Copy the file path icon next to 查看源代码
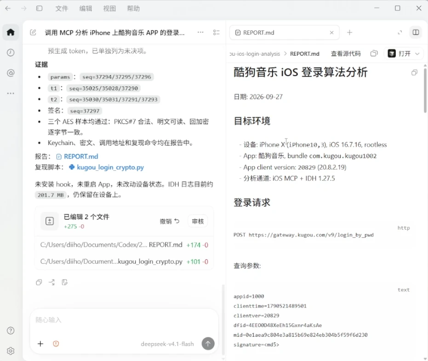Image resolution: width=428 pixels, height=361 pixels. [374, 53]
